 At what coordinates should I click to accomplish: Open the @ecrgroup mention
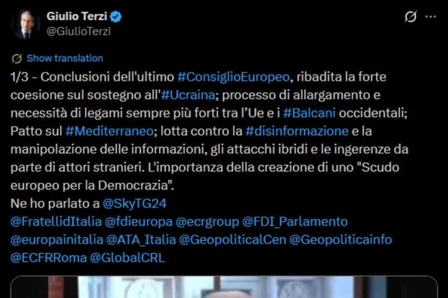click(207, 222)
